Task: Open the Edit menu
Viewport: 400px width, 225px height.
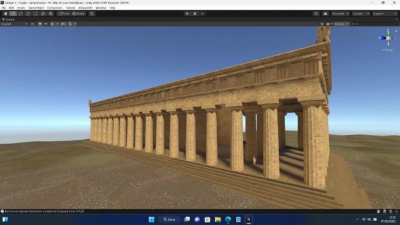Action: (x=11, y=8)
